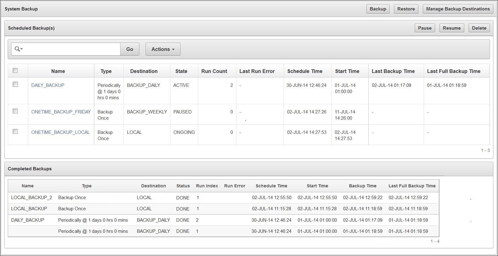Click BACKUP_DAILY destination in Scheduled Backups
The width and height of the screenshot is (498, 256).
(143, 85)
